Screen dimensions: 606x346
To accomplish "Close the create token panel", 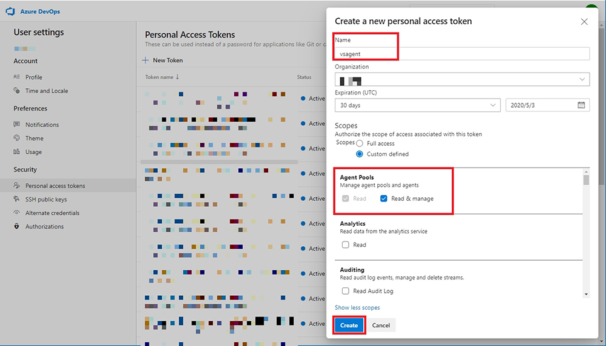I will [x=584, y=22].
